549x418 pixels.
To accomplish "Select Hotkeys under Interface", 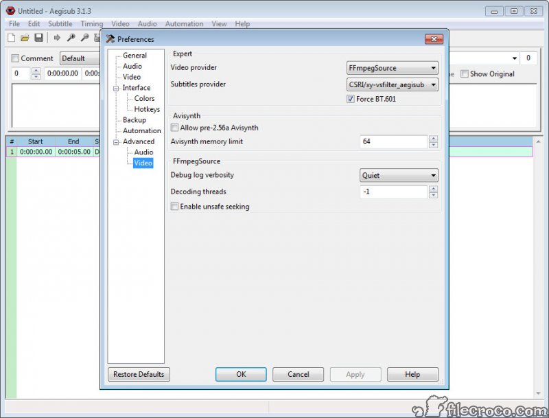I will [x=147, y=109].
